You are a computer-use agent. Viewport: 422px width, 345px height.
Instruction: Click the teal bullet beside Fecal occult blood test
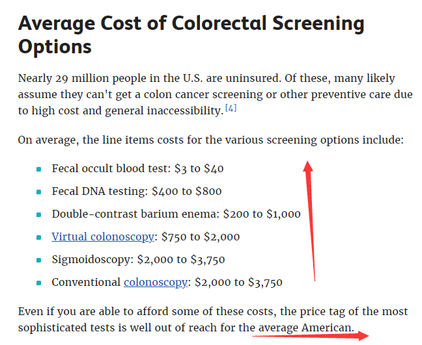[x=39, y=169]
